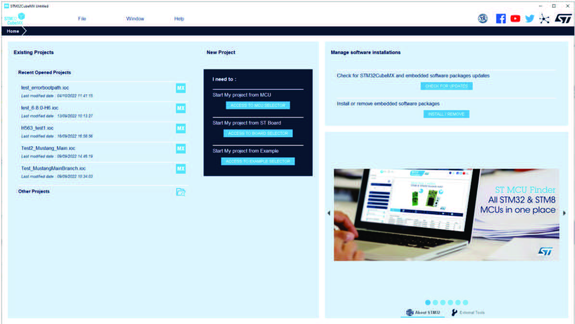Open H563_test1.ioc project
This screenshot has height=324, width=575.
[x=38, y=128]
